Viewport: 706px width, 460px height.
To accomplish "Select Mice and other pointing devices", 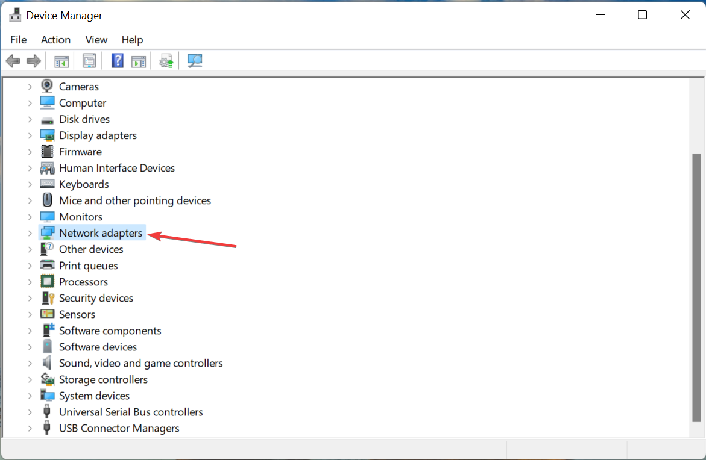I will (134, 200).
